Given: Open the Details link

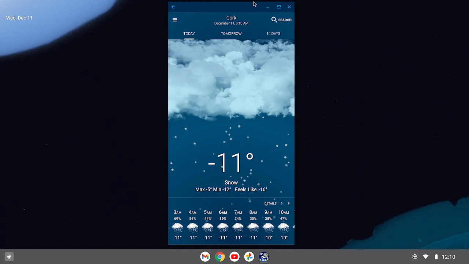Looking at the screenshot, I should pyautogui.click(x=270, y=203).
